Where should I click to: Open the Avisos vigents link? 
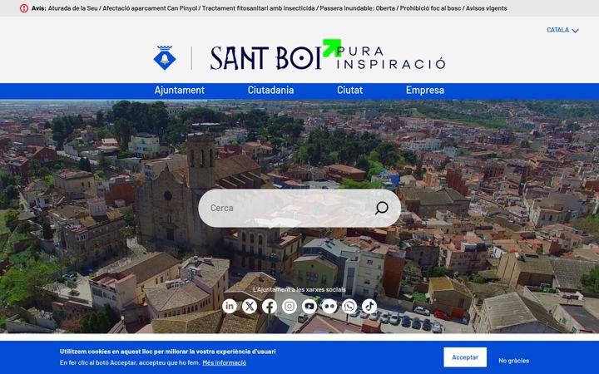tap(487, 8)
